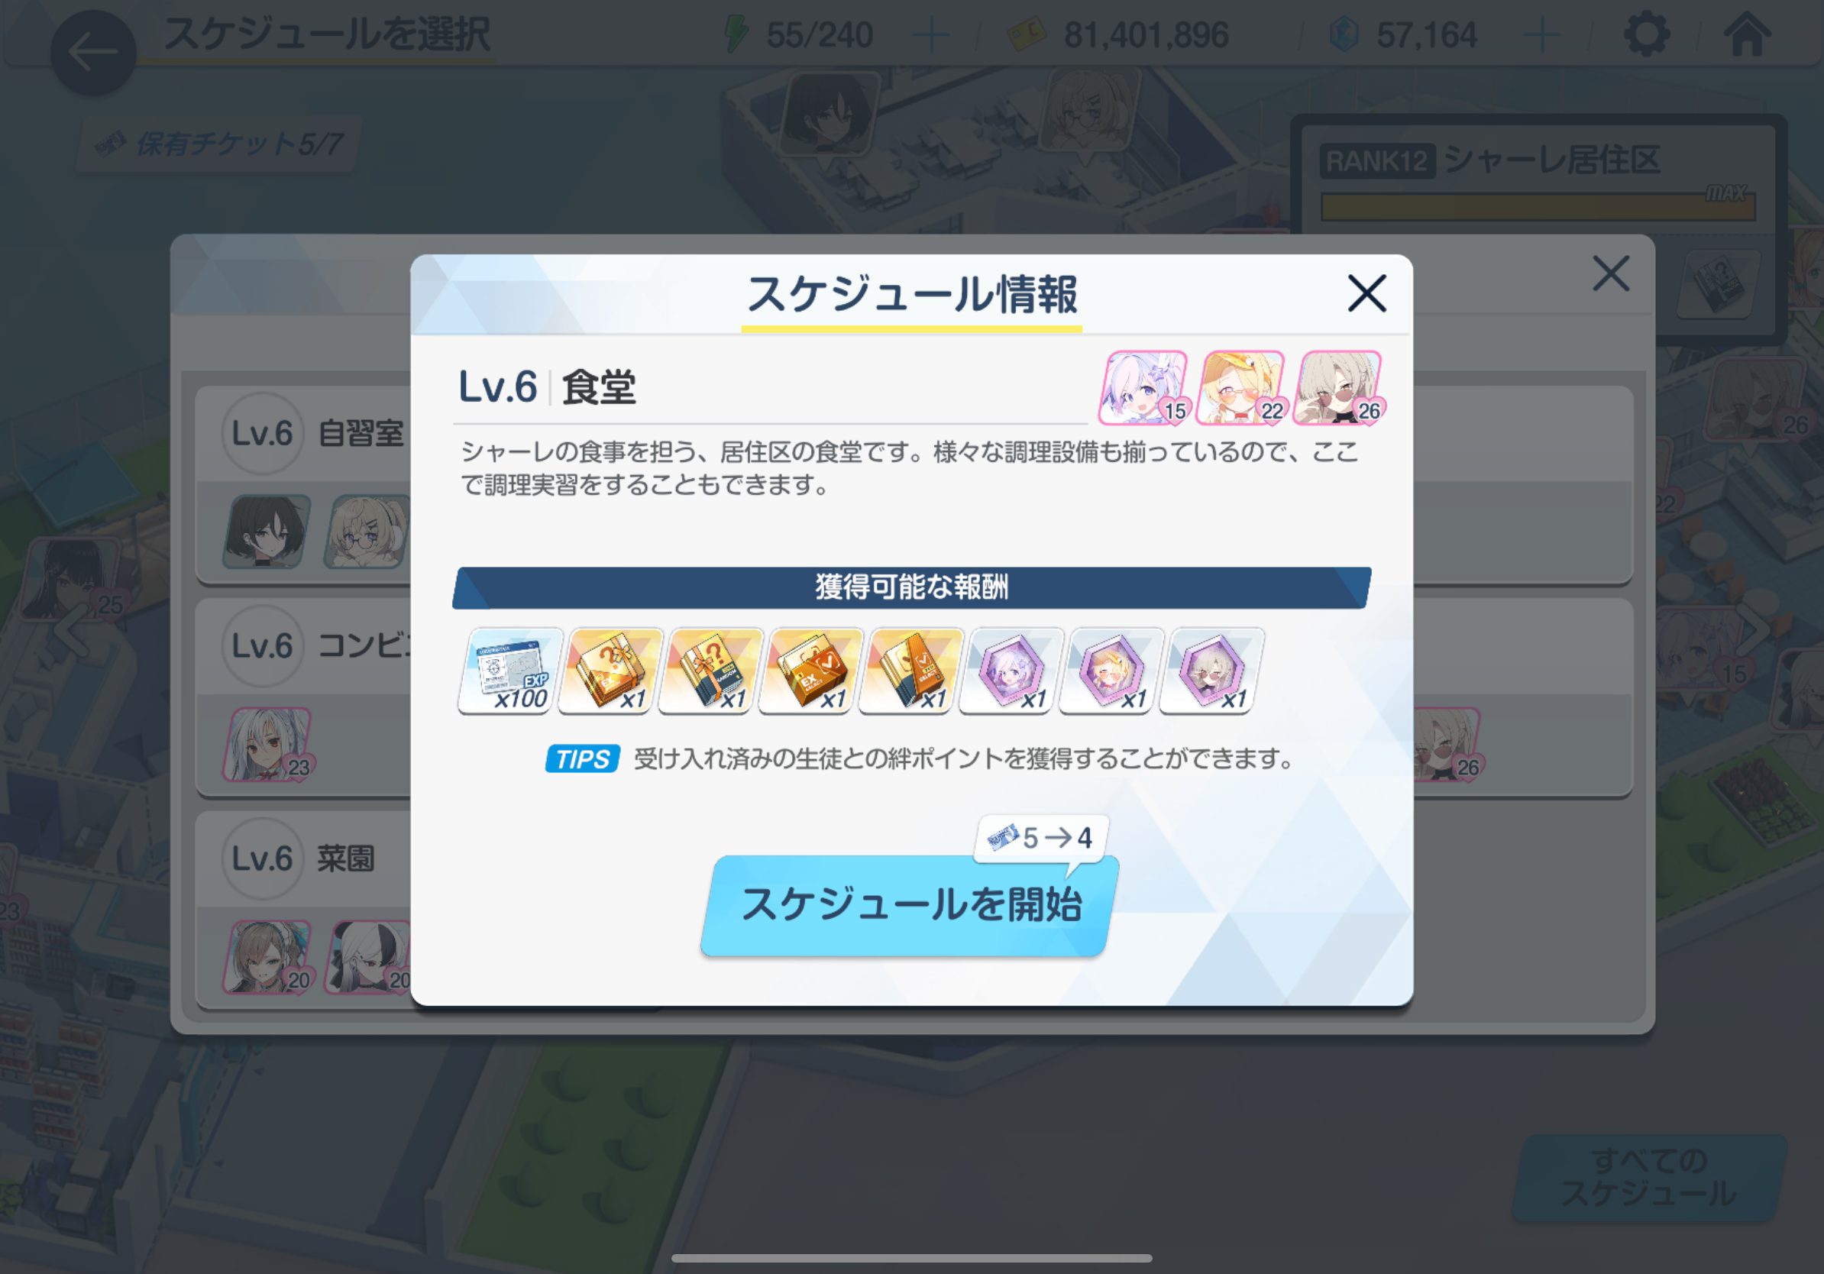Viewport: 1824px width, 1274px height.
Task: Open the student portrait with bond 26
Action: 1339,387
